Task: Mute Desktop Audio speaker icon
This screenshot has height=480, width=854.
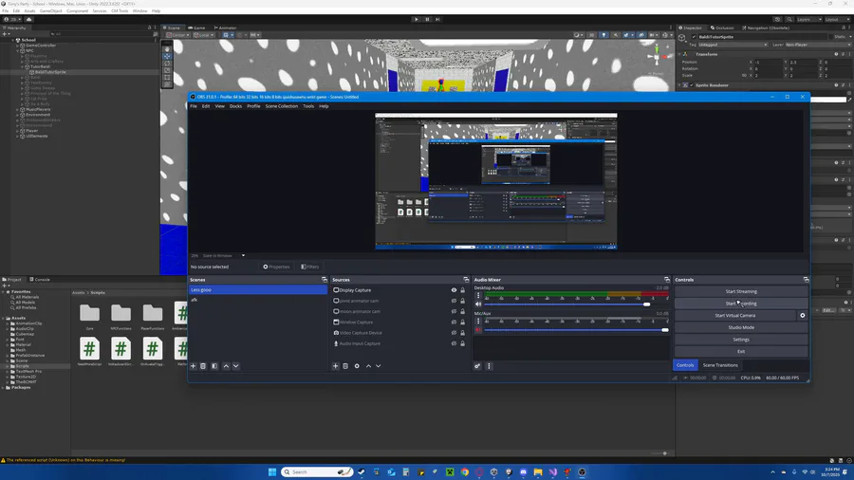Action: coord(478,305)
